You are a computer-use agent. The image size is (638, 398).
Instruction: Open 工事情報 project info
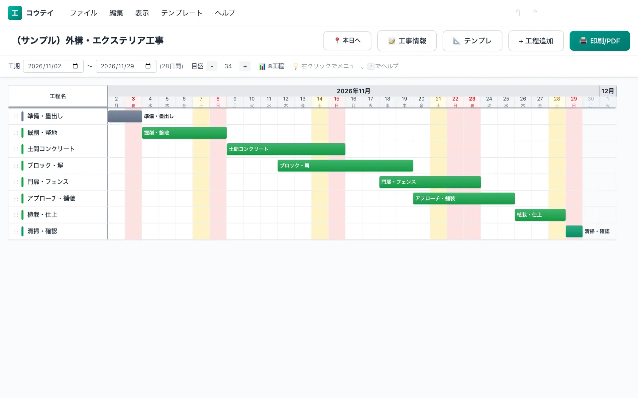[x=407, y=41]
